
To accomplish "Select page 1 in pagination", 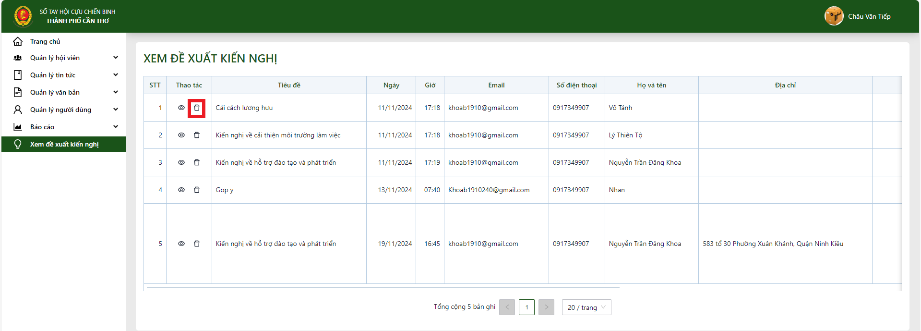I will [526, 307].
